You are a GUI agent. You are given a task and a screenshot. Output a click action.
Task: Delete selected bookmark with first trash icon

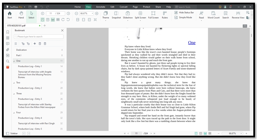coord(40,44)
